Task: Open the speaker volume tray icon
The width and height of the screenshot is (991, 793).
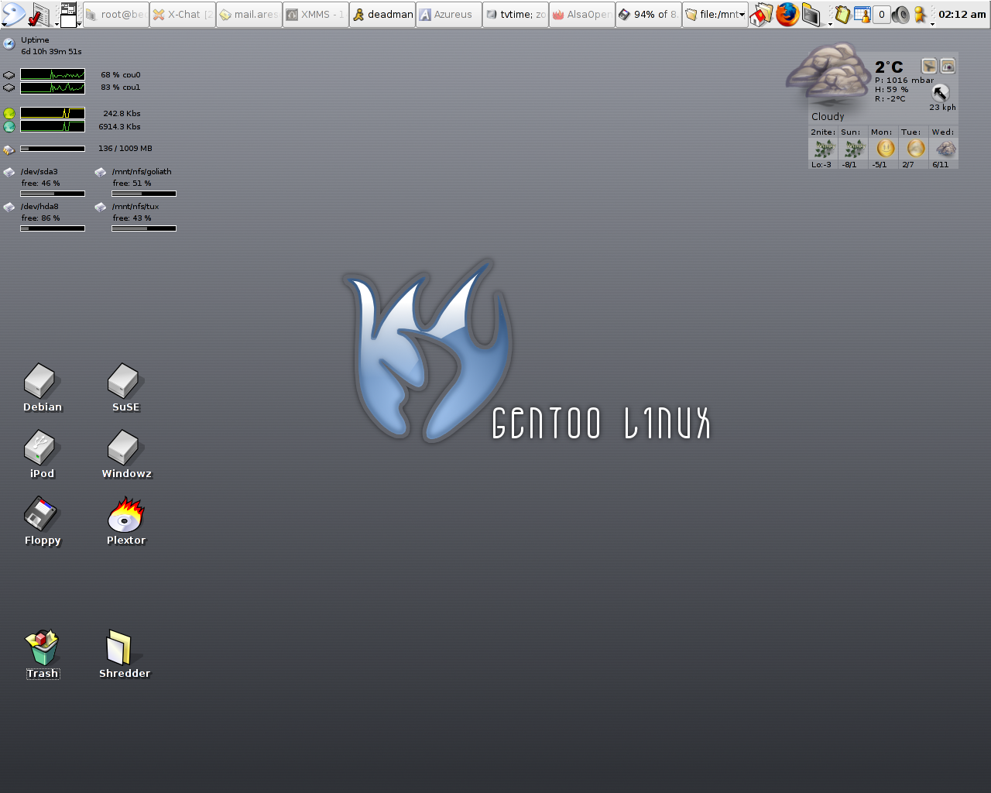Action: 900,14
